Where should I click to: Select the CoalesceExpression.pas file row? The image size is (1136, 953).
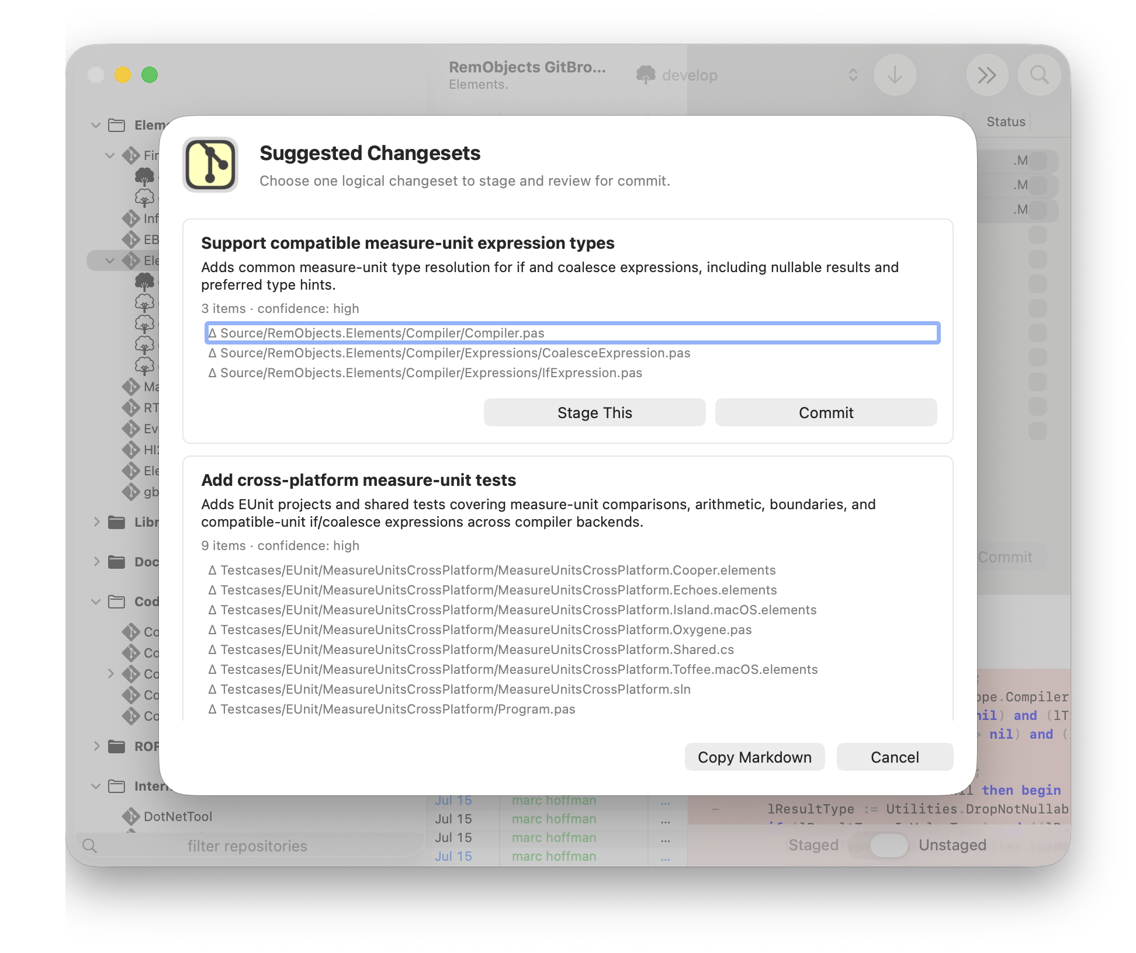(572, 353)
